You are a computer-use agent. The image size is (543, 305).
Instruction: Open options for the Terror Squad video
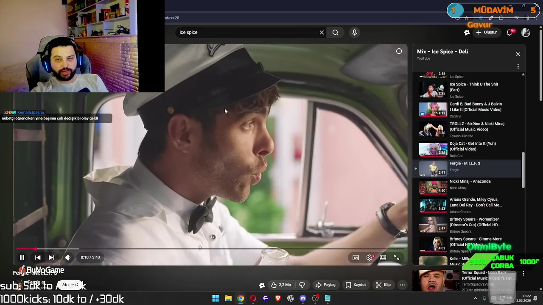point(523,274)
